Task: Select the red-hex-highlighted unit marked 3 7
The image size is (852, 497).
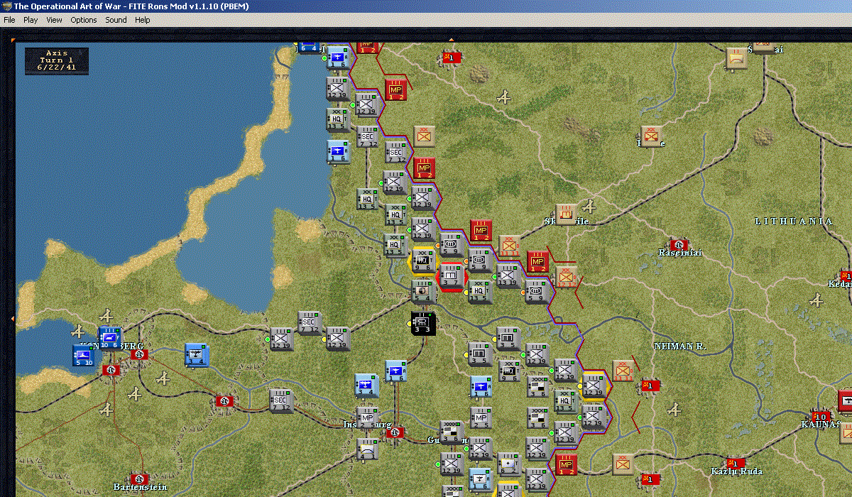Action: pos(450,275)
